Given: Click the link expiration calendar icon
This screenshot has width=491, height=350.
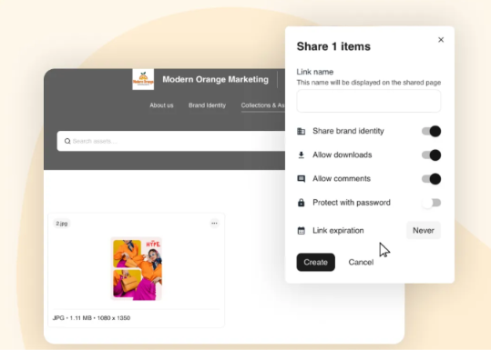Looking at the screenshot, I should point(301,231).
